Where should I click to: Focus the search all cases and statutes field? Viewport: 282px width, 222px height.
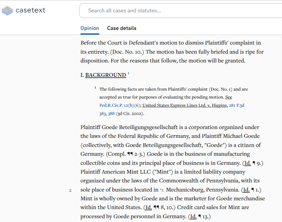pos(181,11)
